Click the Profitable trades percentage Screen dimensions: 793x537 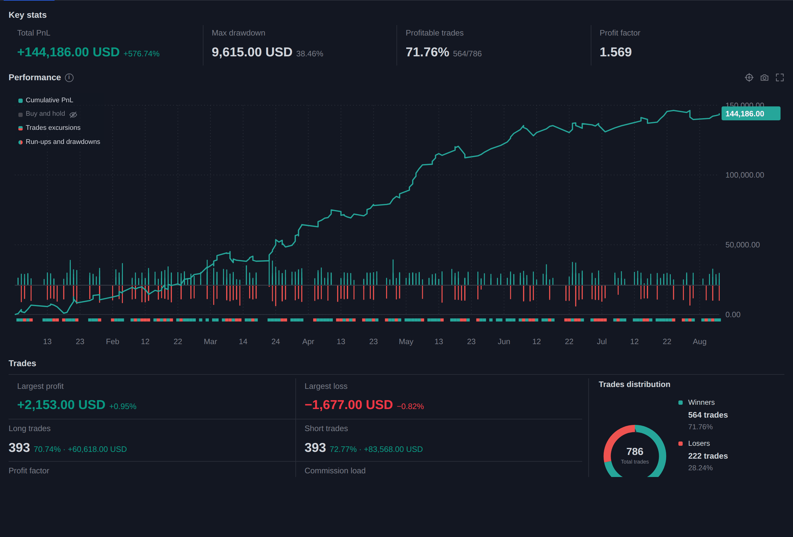coord(427,52)
